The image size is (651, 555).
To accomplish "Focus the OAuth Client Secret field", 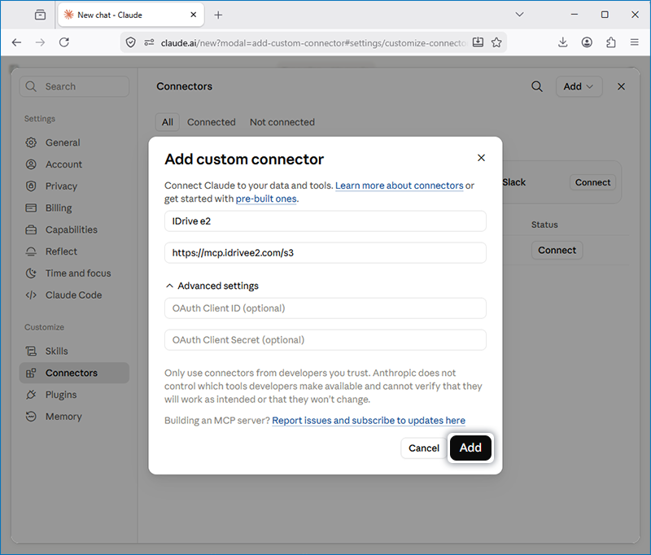I will [325, 339].
